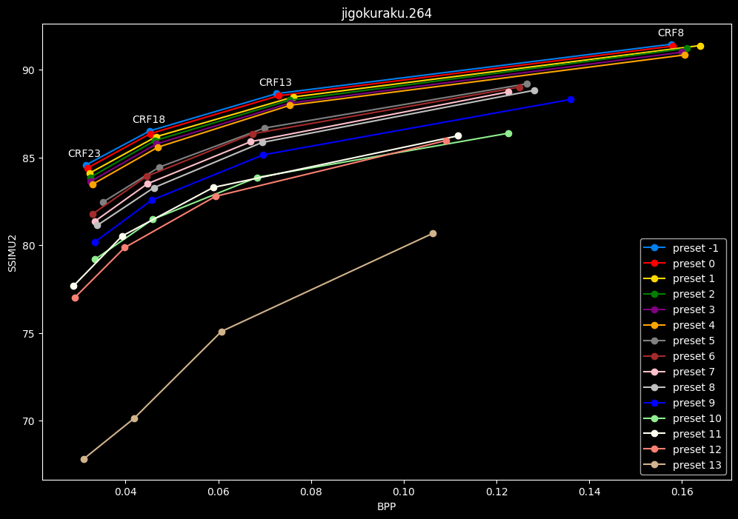Click x-axis tick label 0.04
738x519 pixels.
[126, 492]
